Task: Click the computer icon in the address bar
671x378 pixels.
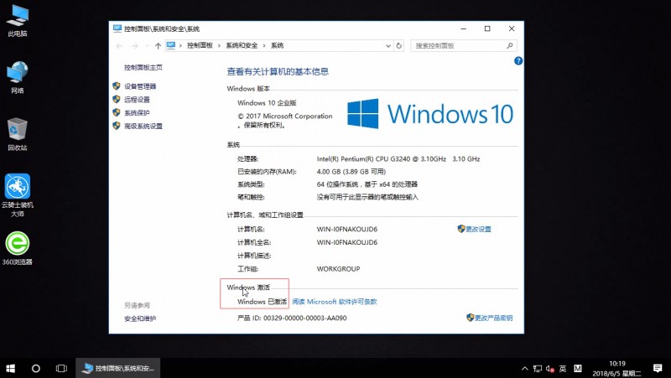Action: pyautogui.click(x=171, y=45)
